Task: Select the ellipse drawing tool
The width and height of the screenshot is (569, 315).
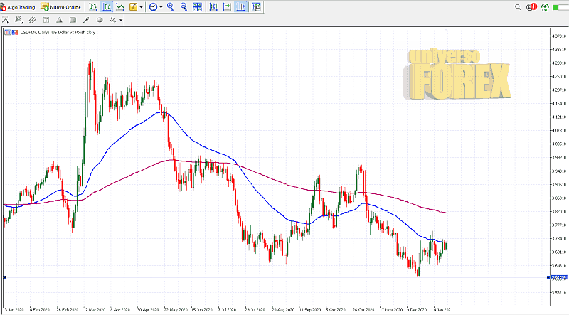Action: (100, 20)
